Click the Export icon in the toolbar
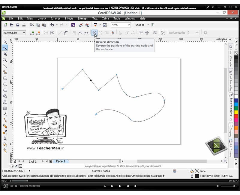The width and height of the screenshot is (240, 195). 87,25
